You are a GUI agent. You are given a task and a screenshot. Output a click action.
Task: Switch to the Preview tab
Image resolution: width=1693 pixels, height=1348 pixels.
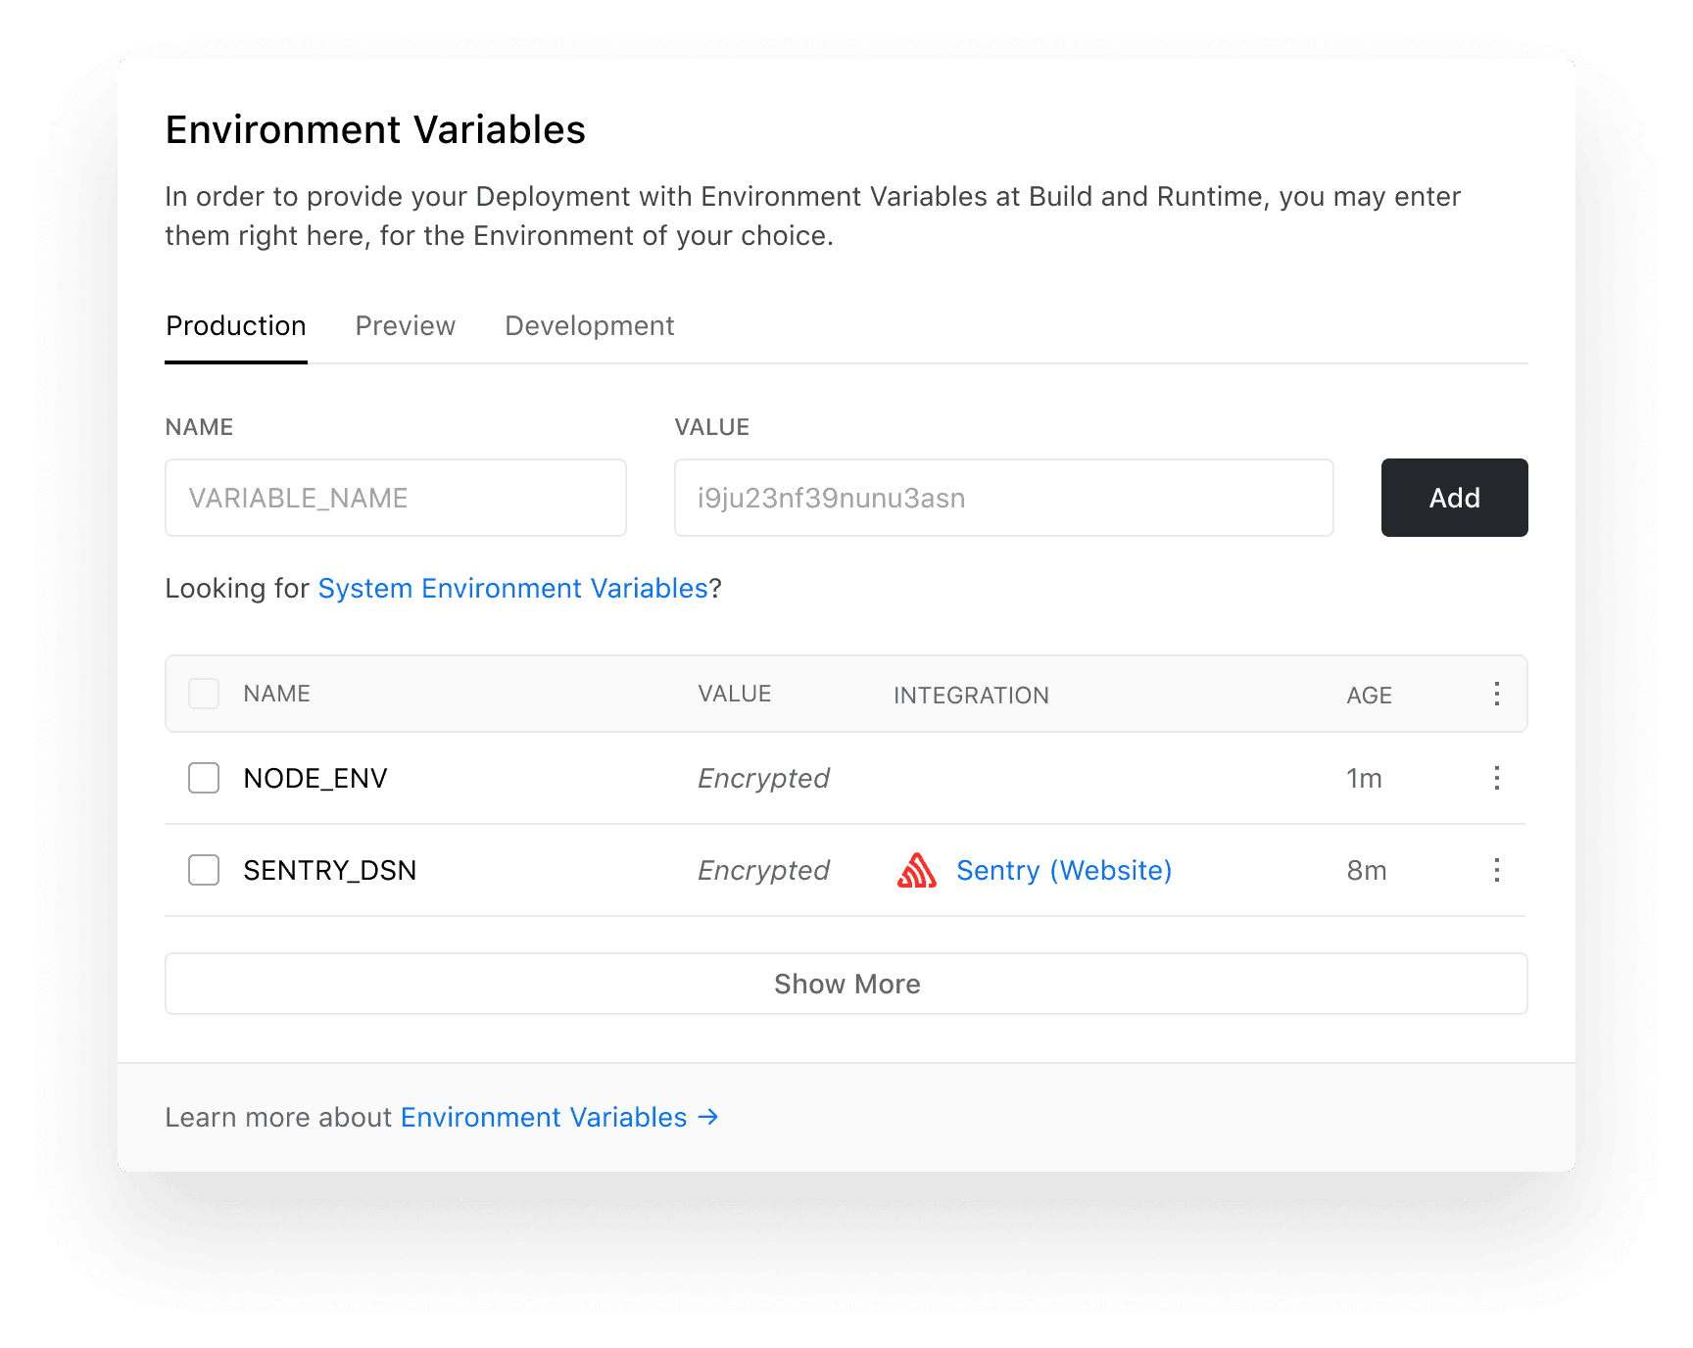point(405,325)
